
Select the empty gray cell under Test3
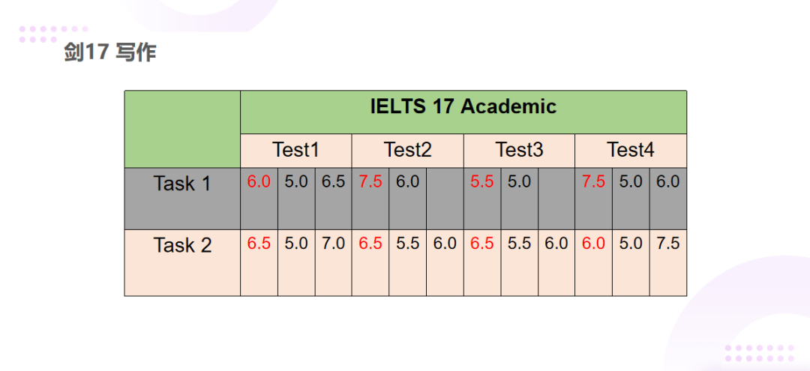coord(556,198)
